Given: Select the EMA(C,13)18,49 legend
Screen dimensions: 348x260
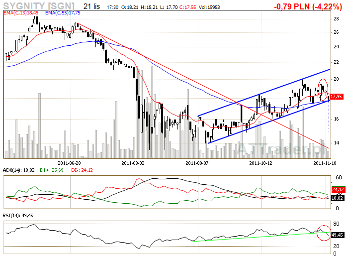Looking at the screenshot, I should pyautogui.click(x=21, y=13).
